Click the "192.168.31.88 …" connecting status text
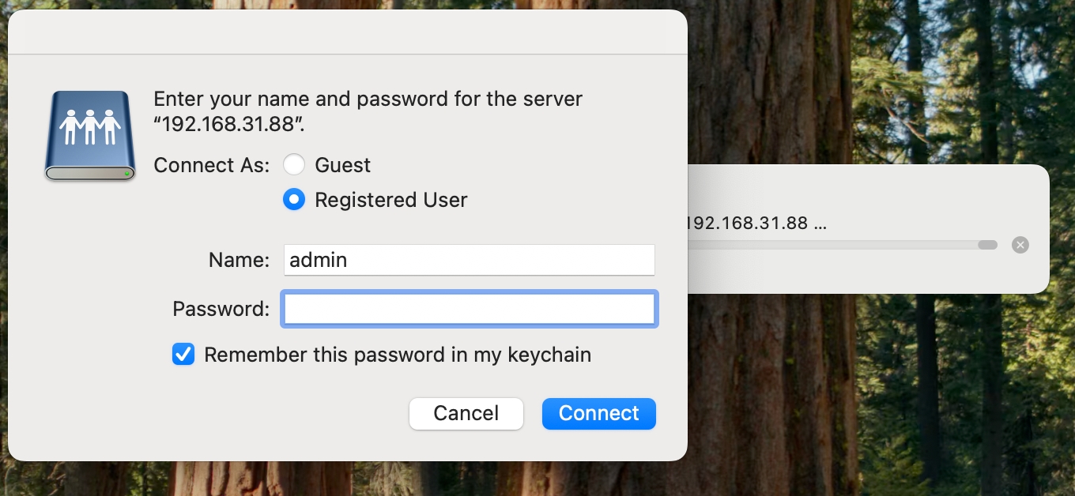 coord(757,223)
